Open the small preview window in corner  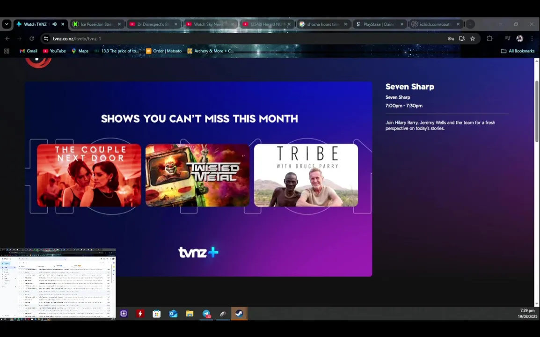click(x=58, y=284)
